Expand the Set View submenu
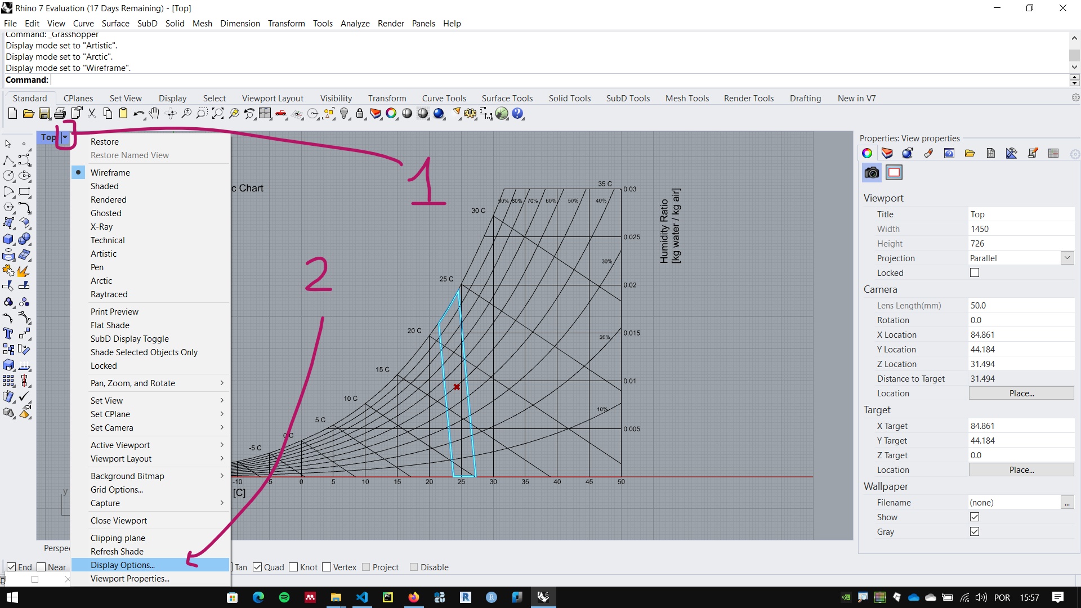 click(x=150, y=401)
